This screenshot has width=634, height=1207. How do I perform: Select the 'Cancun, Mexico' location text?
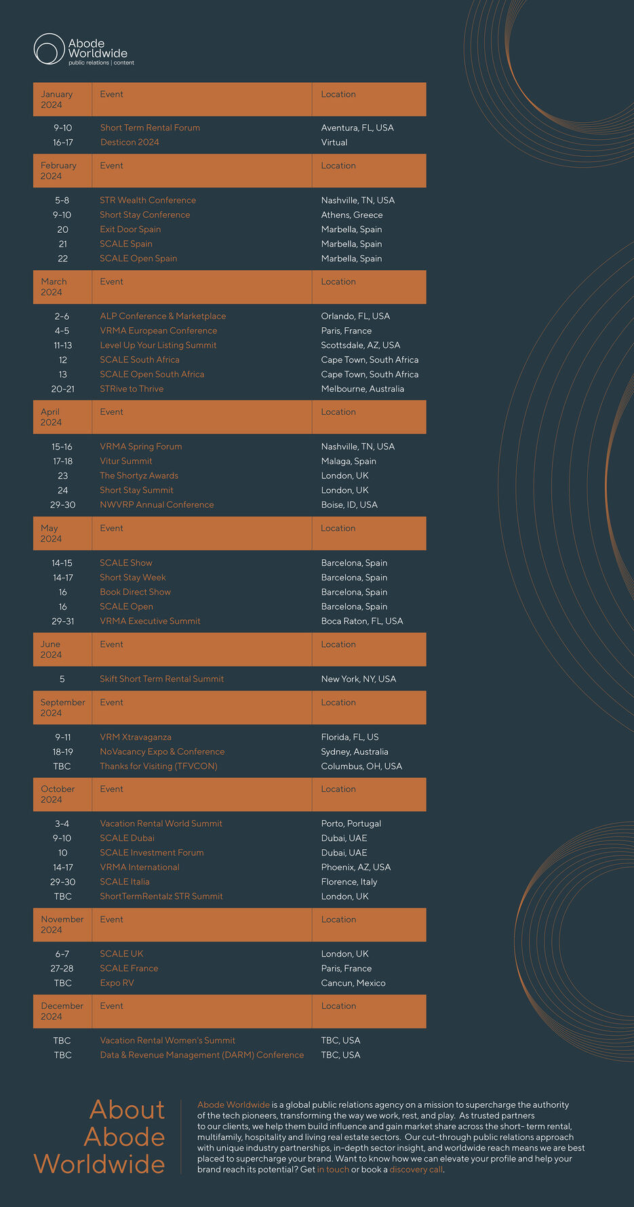(x=353, y=984)
